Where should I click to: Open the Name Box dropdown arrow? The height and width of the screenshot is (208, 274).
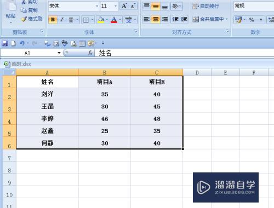pyautogui.click(x=59, y=53)
